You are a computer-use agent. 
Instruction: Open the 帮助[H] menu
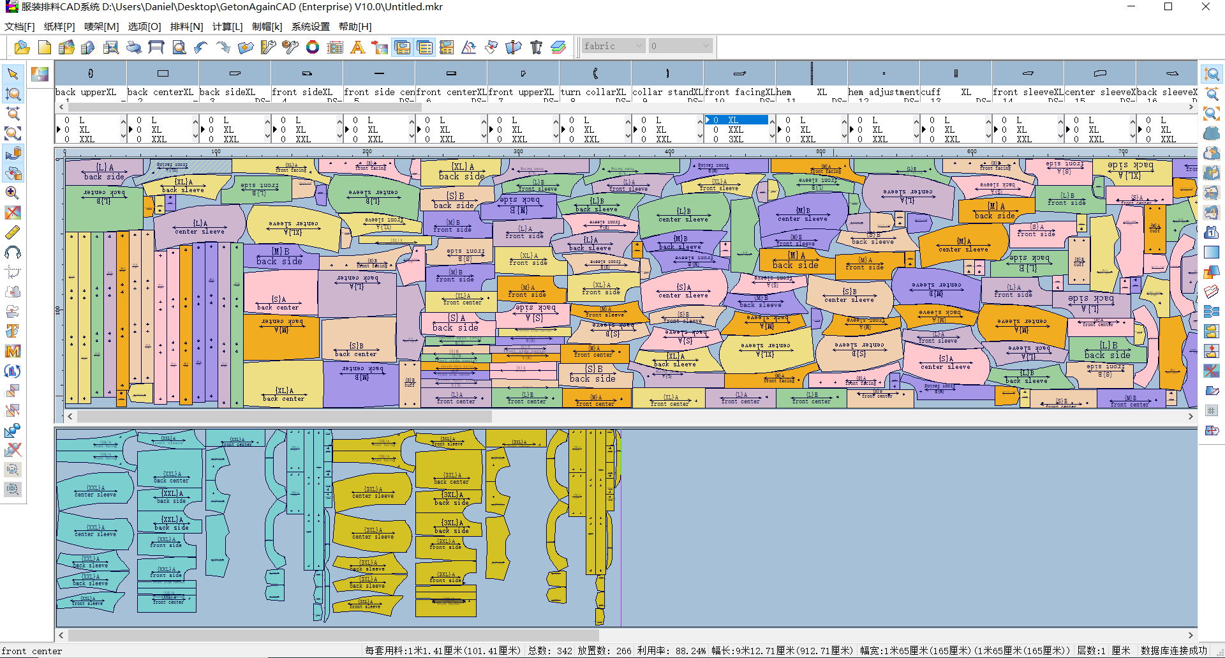click(x=355, y=26)
